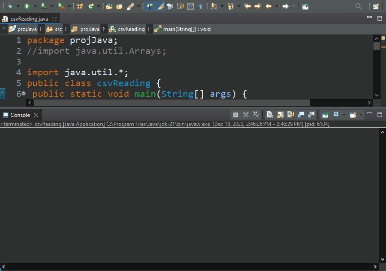Toggle Breadcrumb toolbar button
Screen dimensions: 386x271
click(149, 6)
